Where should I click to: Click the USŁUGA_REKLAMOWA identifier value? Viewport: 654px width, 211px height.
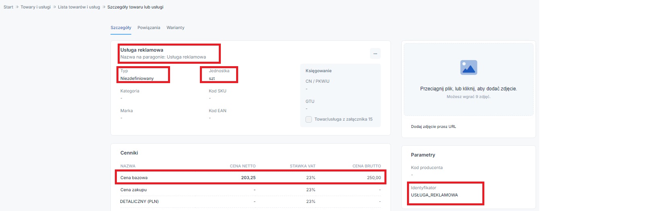click(x=434, y=195)
